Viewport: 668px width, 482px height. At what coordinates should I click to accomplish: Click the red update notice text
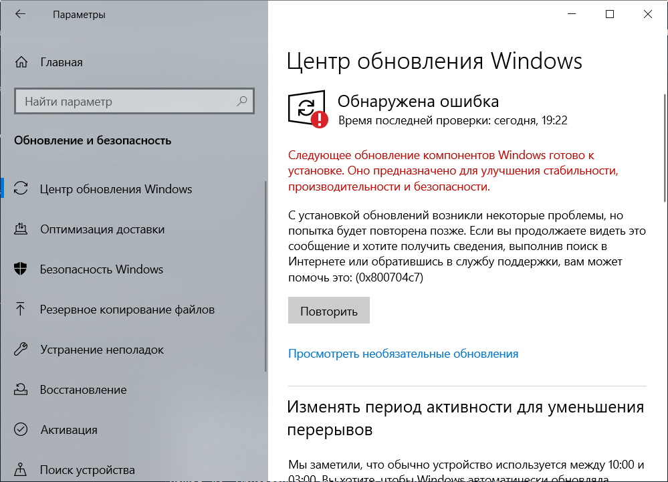pos(453,170)
